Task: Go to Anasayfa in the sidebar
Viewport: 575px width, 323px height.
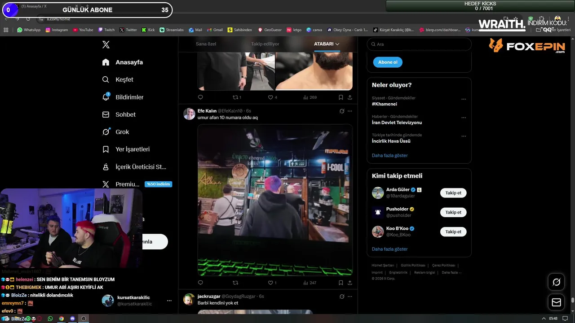Action: click(x=123, y=62)
